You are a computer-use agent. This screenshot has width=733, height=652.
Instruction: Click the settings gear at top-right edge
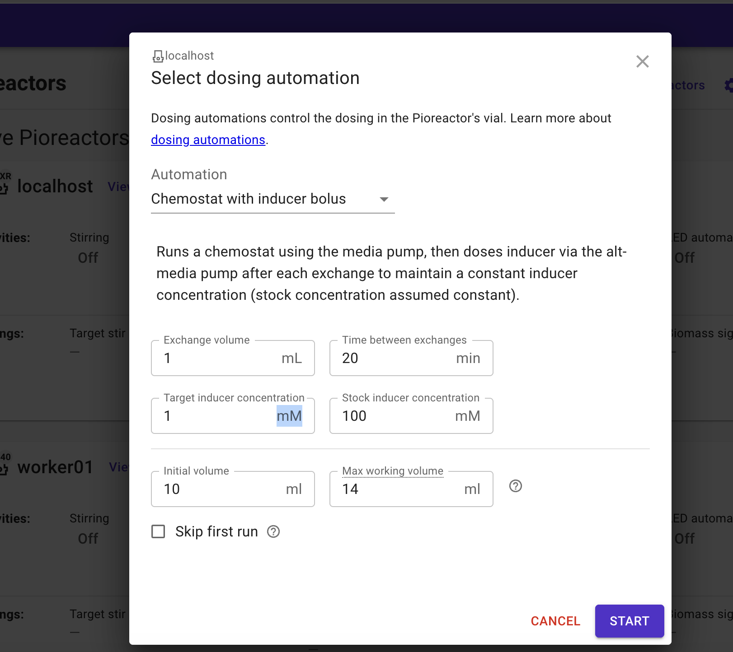point(728,85)
